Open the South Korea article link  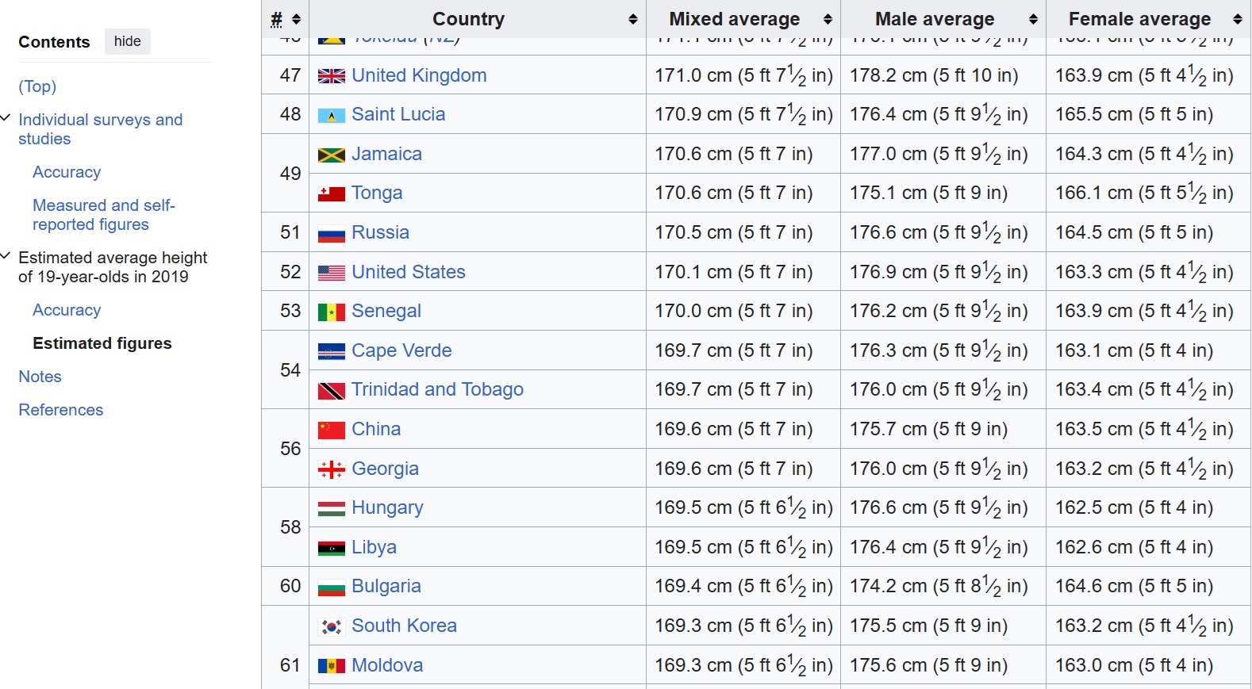404,626
